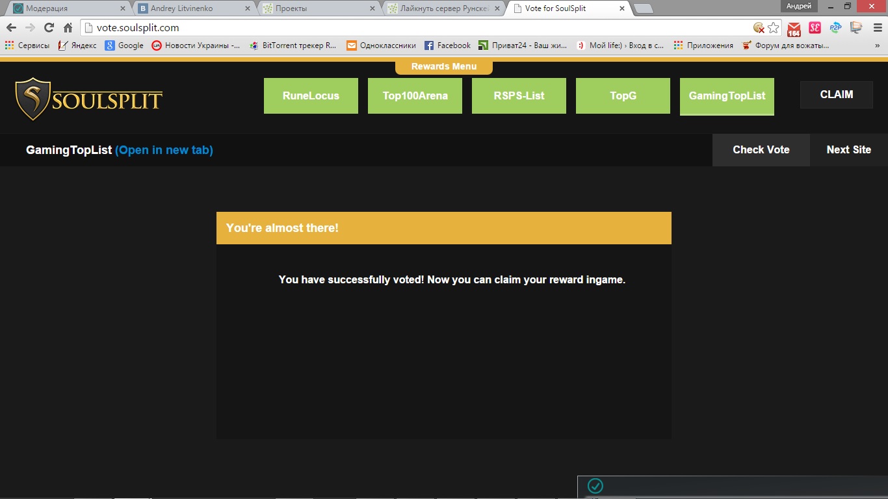Open the browser home page

click(x=68, y=28)
